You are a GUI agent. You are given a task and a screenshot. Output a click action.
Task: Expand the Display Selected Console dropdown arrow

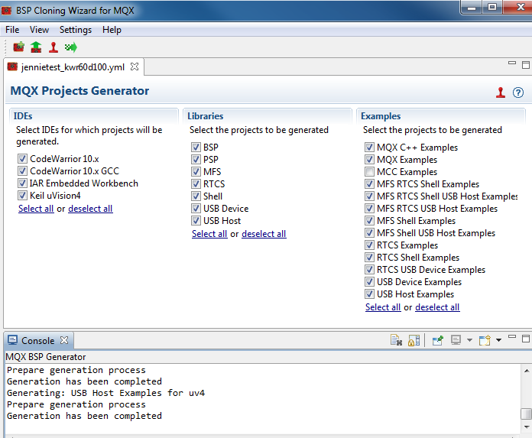(469, 340)
